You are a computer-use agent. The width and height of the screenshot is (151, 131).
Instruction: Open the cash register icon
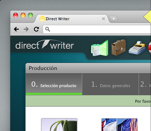coord(137,48)
